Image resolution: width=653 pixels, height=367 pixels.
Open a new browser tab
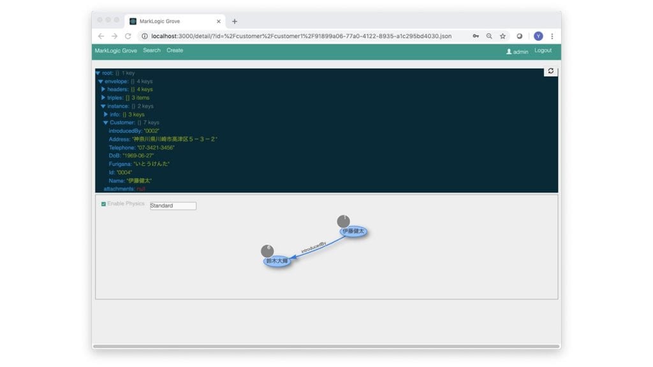pyautogui.click(x=235, y=21)
